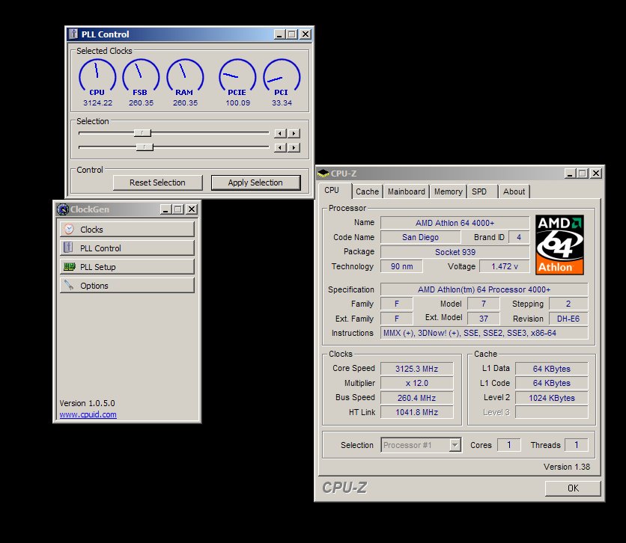Click the AMD Athlon 64 logo
The height and width of the screenshot is (543, 626).
pos(559,245)
